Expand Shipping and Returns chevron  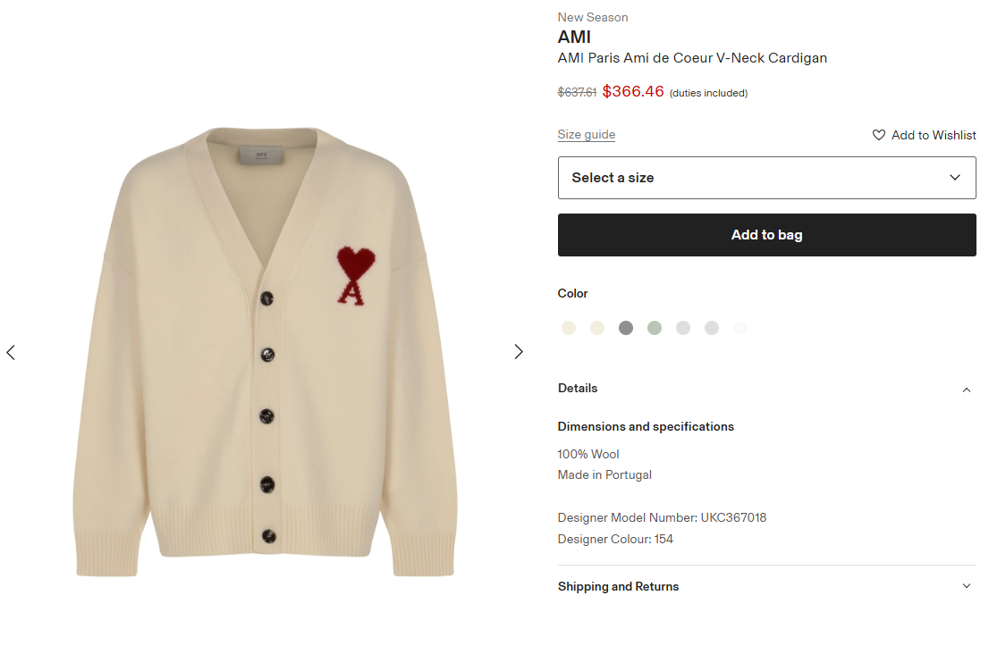(x=967, y=586)
